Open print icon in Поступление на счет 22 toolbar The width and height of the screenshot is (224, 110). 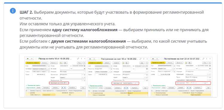190,63
